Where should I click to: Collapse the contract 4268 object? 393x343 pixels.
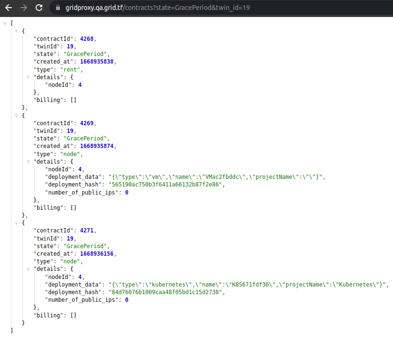tap(17, 31)
